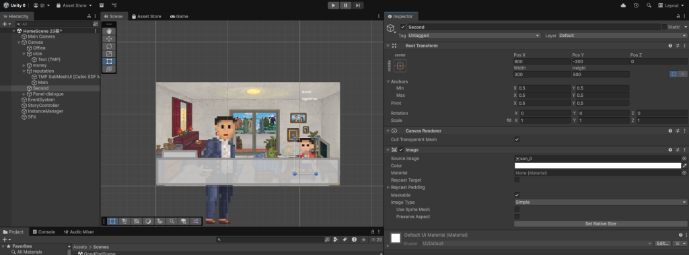The image size is (689, 255).
Task: Click Color eyedropper icon
Action: tap(684, 166)
